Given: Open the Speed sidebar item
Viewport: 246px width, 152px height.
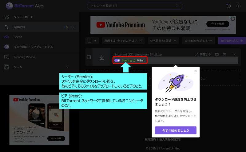Looking at the screenshot, I should (x=40, y=37).
